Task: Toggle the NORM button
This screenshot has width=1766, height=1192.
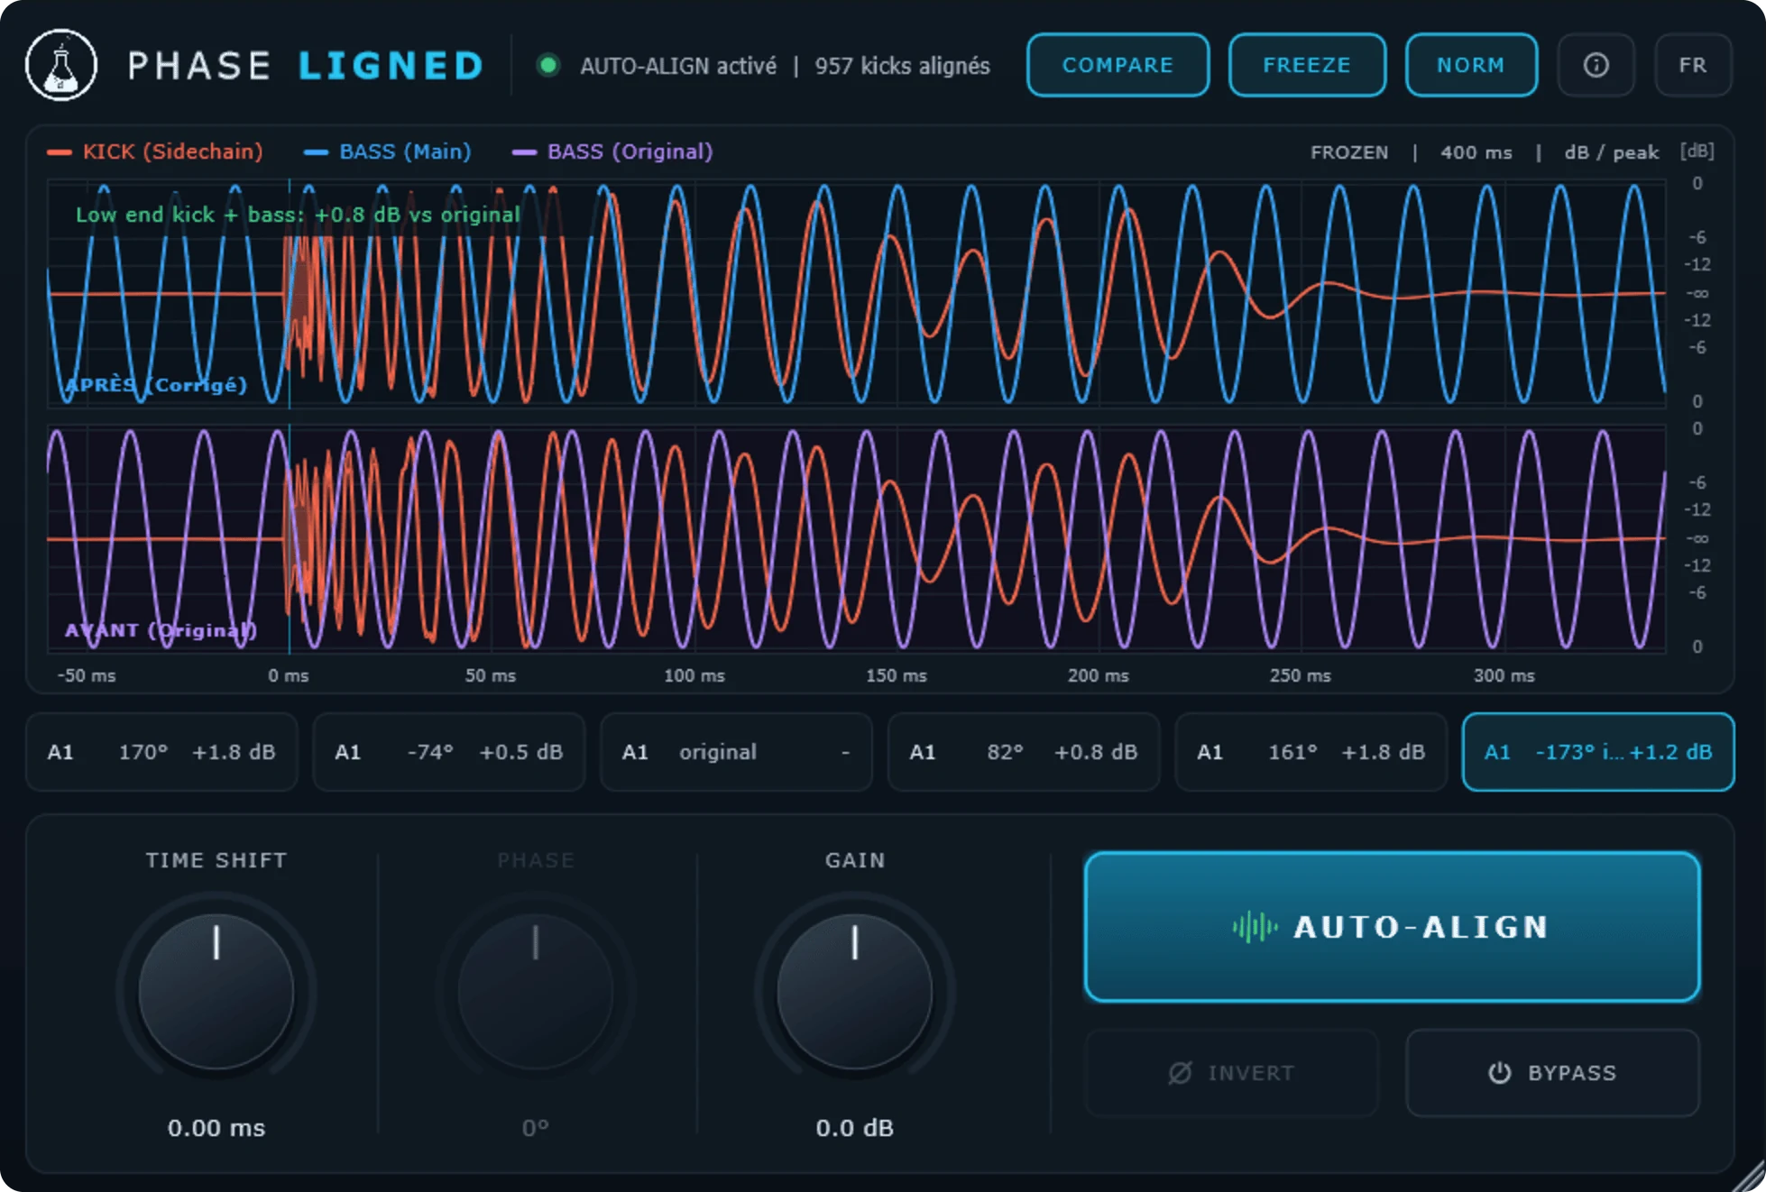Action: (1471, 65)
